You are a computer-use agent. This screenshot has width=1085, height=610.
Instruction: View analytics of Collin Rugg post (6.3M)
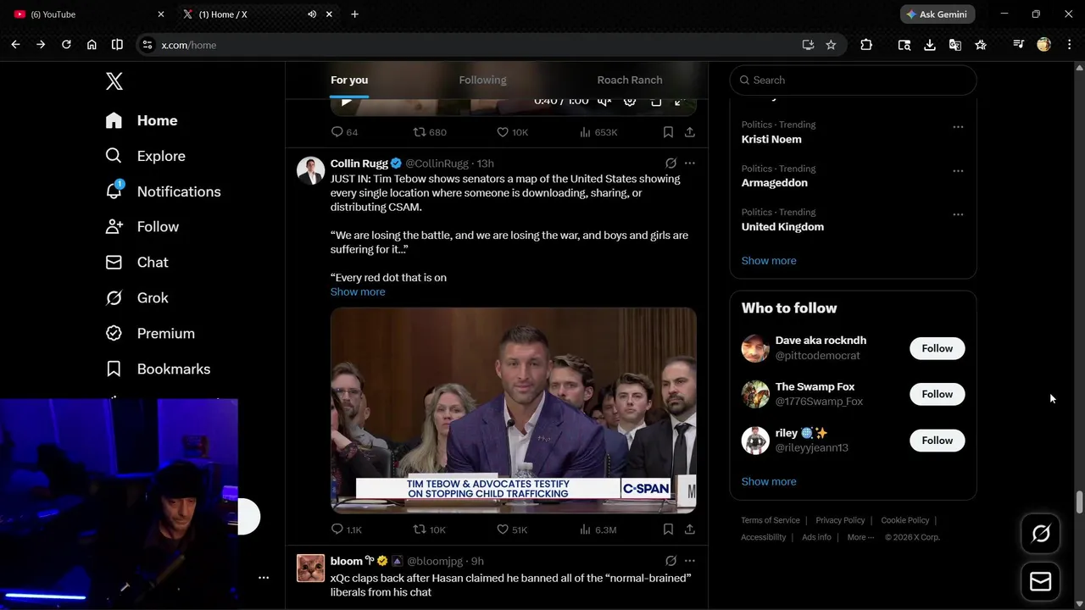(x=598, y=530)
